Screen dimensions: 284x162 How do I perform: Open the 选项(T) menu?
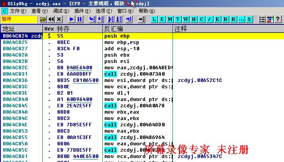coord(104,11)
